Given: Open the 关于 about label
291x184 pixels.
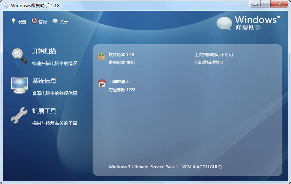Looking at the screenshot, I should pyautogui.click(x=64, y=22).
